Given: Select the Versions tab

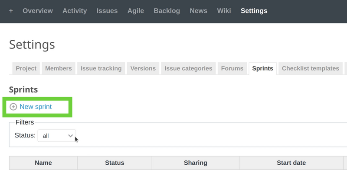Looking at the screenshot, I should tap(143, 68).
